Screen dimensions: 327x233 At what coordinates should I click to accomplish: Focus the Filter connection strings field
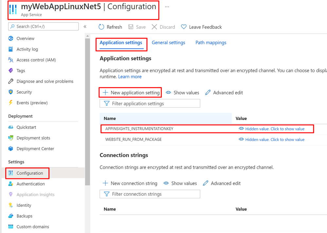[x=150, y=194]
